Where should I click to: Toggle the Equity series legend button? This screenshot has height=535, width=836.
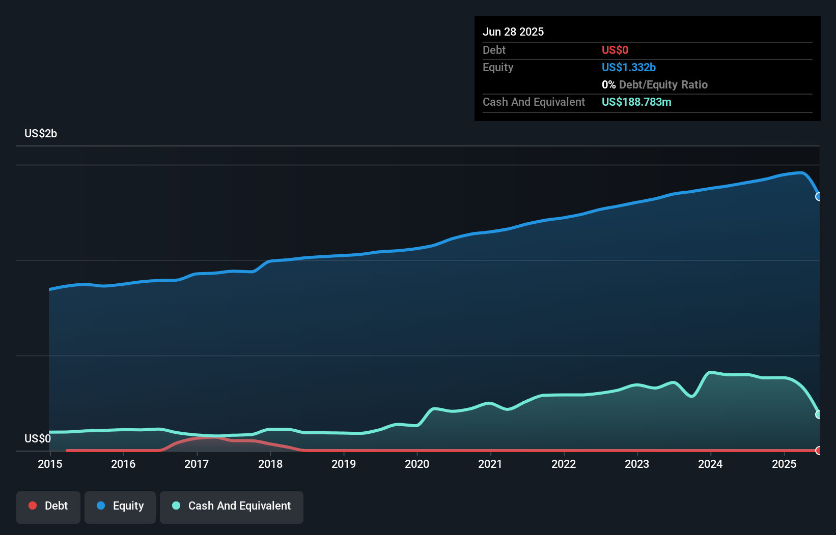click(120, 507)
